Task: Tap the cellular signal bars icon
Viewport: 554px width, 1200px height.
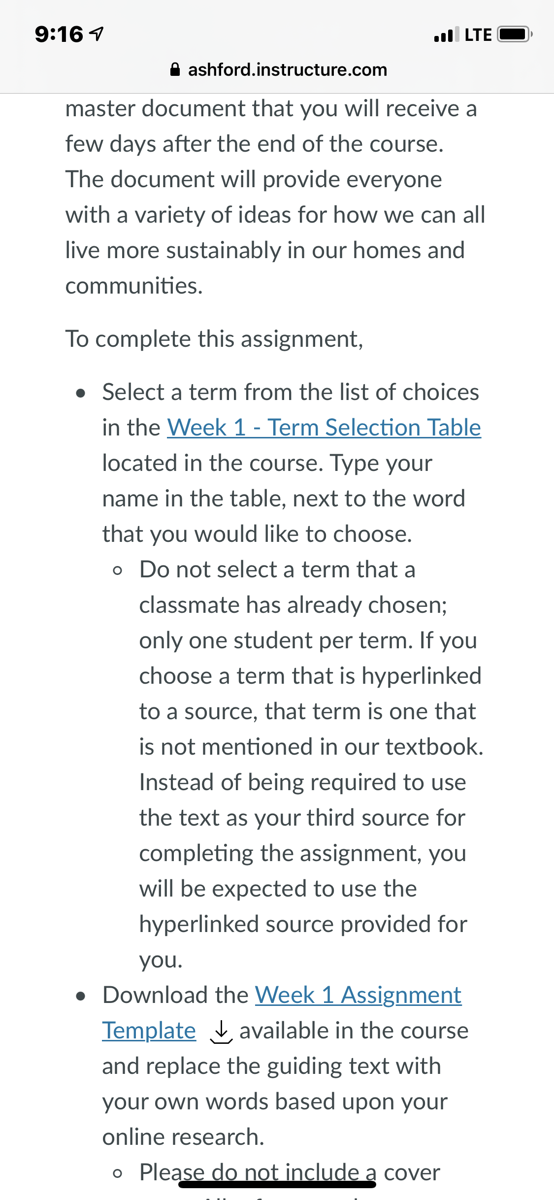Action: (447, 34)
